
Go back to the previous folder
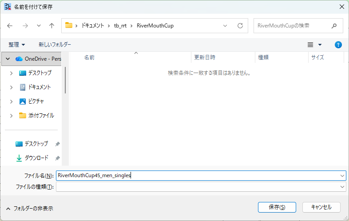tap(10, 26)
